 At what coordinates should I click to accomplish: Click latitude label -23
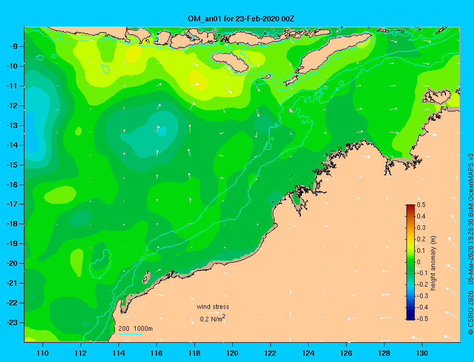(x=12, y=322)
